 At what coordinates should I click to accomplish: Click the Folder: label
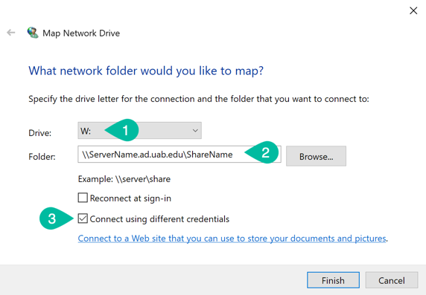[x=42, y=157]
